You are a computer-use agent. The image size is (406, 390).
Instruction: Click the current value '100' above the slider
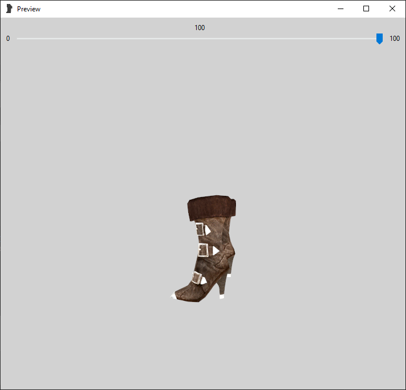[x=200, y=28]
